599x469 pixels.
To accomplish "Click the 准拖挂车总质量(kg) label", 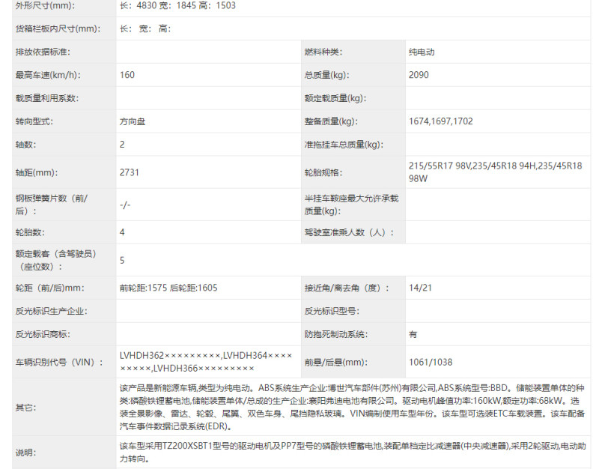I will [344, 145].
